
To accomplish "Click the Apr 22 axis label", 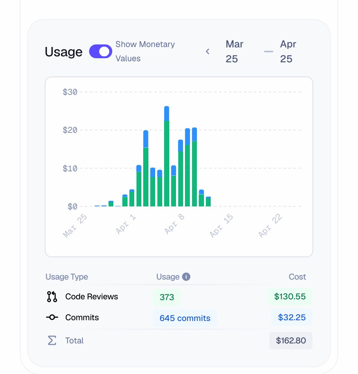I will [x=270, y=226].
